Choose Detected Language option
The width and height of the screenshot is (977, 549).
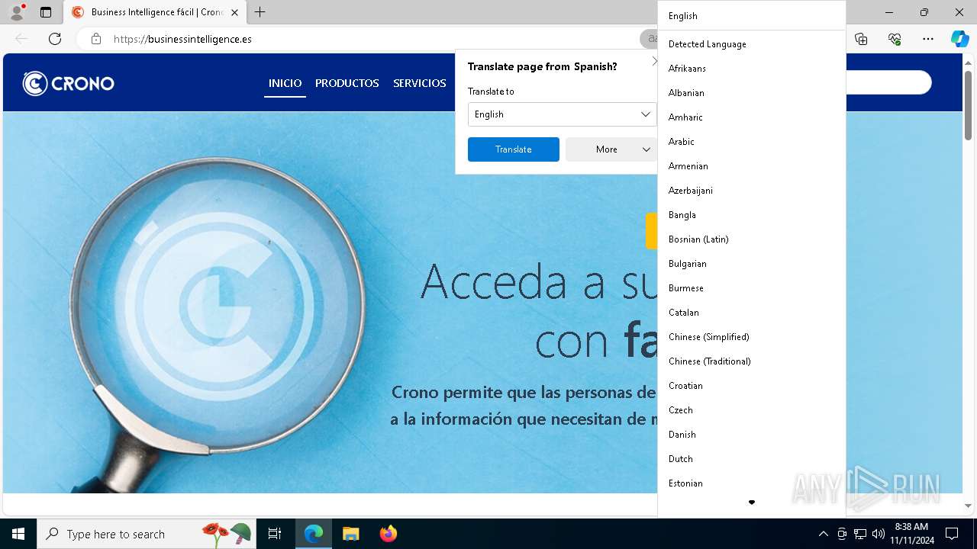pyautogui.click(x=752, y=44)
